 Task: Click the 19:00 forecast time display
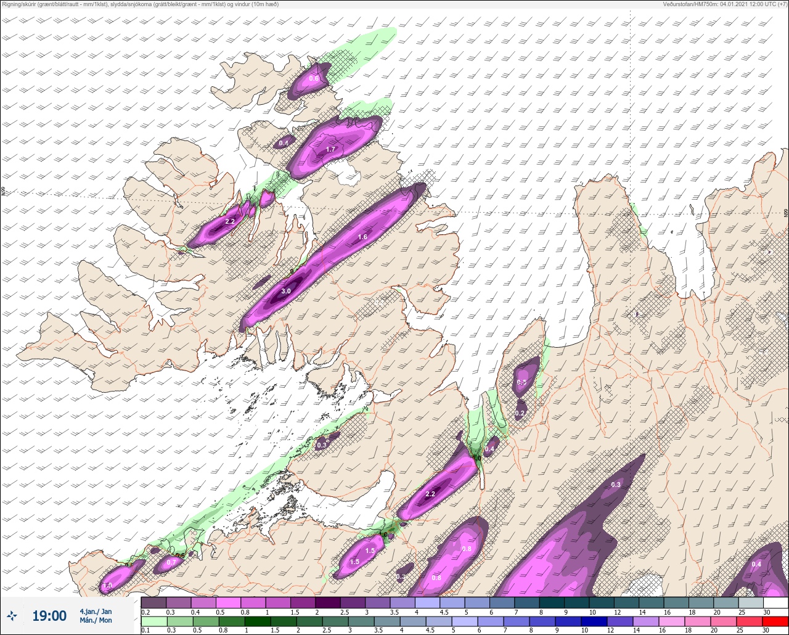tap(49, 615)
